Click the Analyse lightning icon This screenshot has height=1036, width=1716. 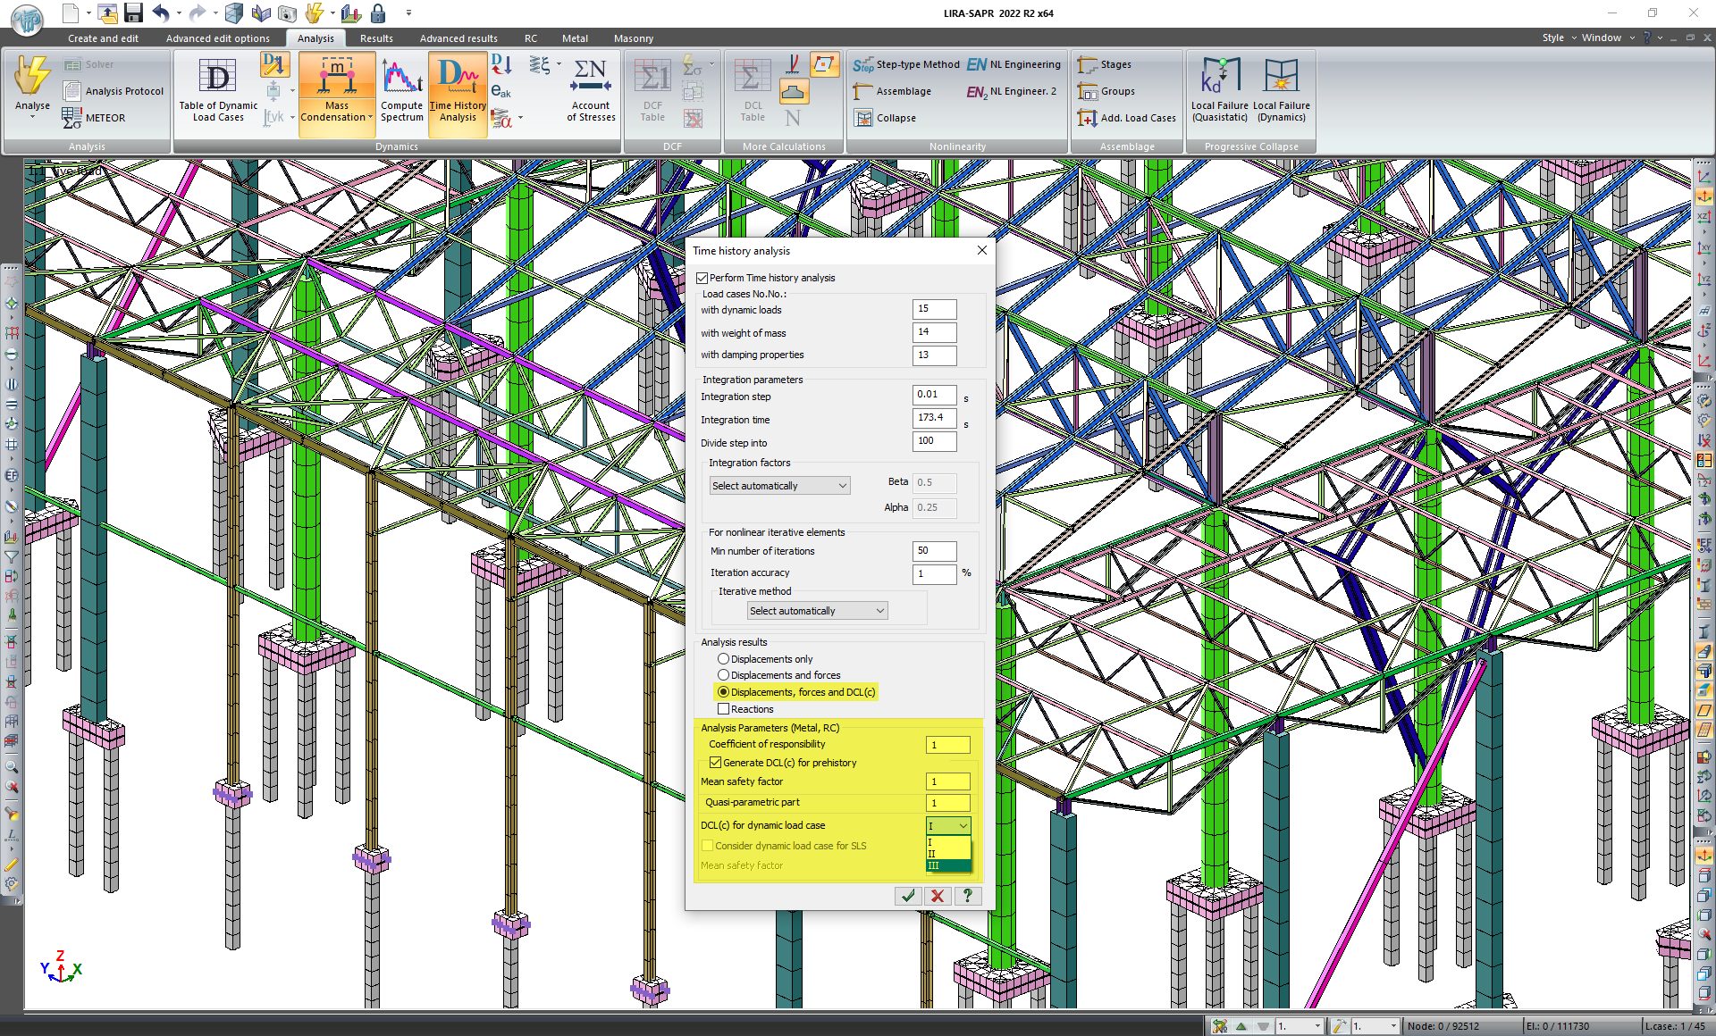point(32,79)
